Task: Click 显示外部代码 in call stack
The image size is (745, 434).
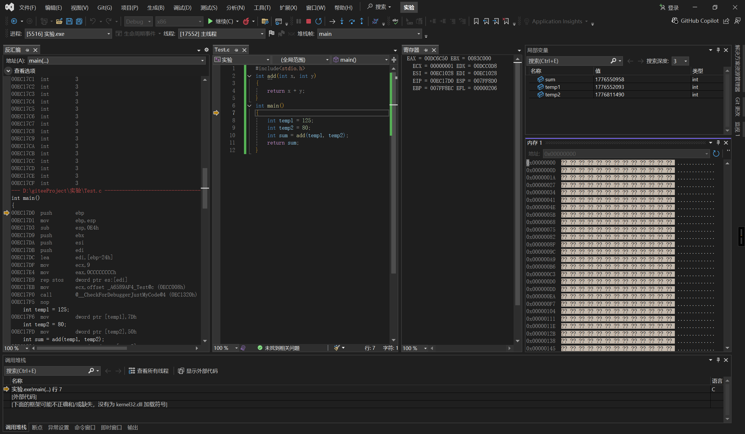Action: (198, 371)
